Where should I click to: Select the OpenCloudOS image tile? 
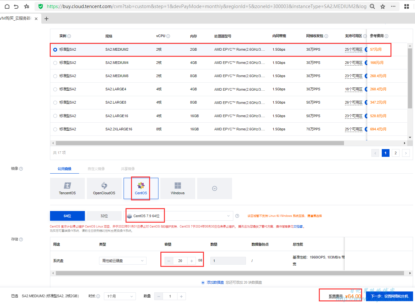tap(104, 188)
